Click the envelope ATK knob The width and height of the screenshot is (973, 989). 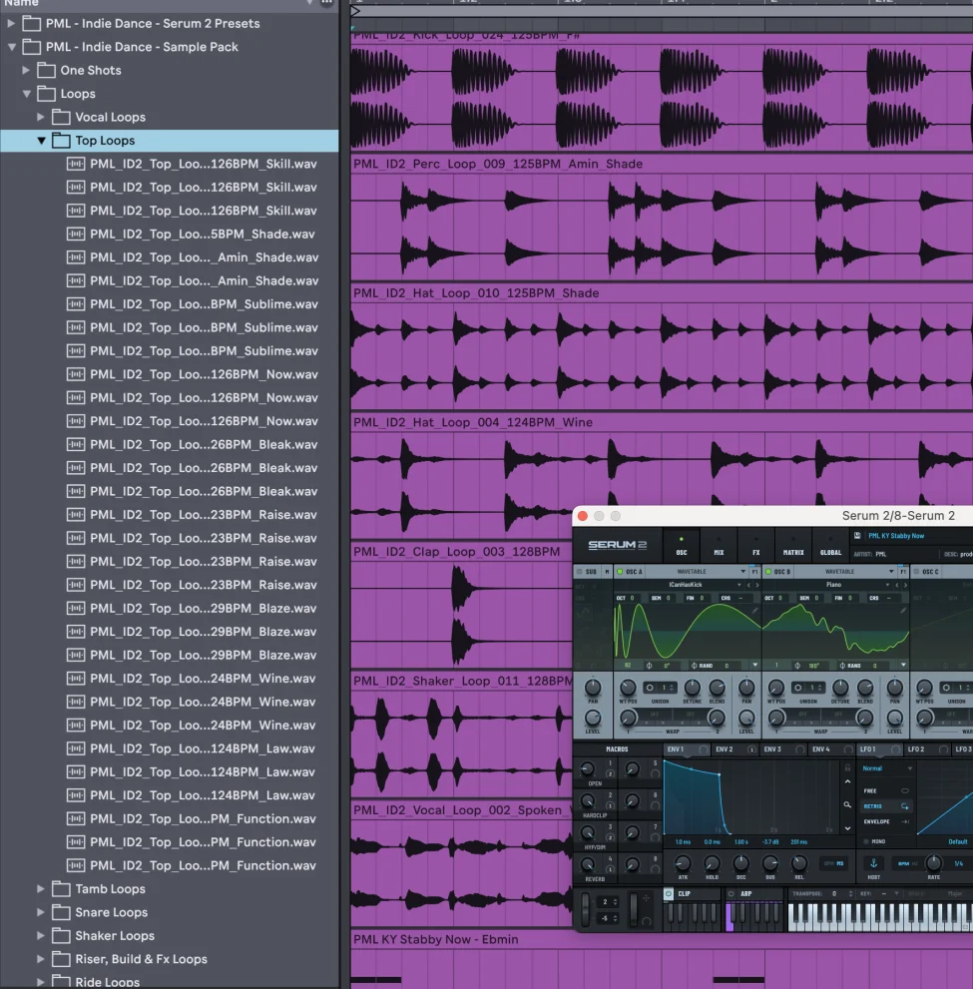point(683,863)
